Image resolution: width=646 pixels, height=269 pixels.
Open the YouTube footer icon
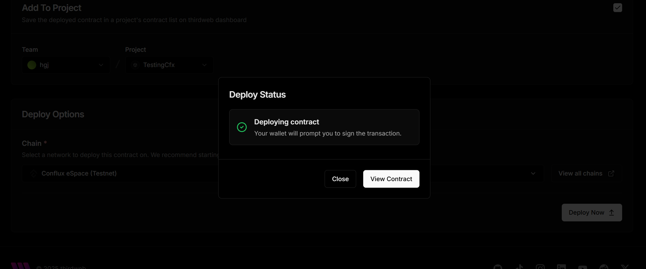click(583, 267)
